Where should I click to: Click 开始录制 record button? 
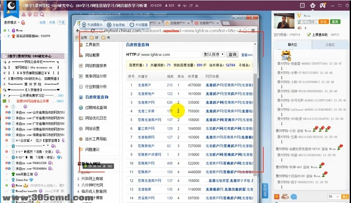click(x=116, y=25)
